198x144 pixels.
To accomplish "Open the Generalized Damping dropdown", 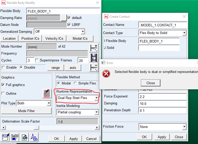I will [83, 31].
